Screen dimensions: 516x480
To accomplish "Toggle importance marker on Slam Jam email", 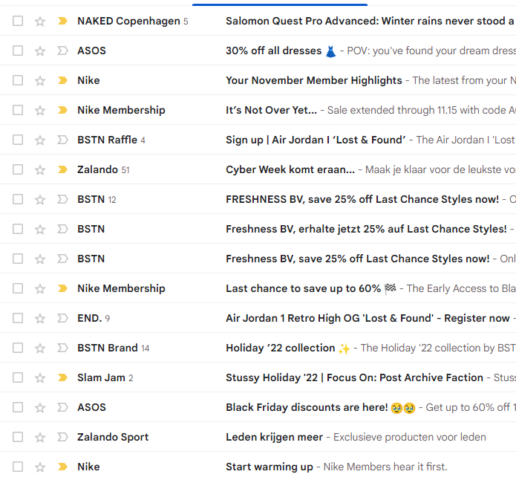I will (x=62, y=377).
